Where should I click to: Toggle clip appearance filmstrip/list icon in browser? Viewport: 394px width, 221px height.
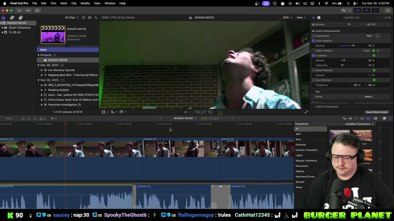point(83,17)
